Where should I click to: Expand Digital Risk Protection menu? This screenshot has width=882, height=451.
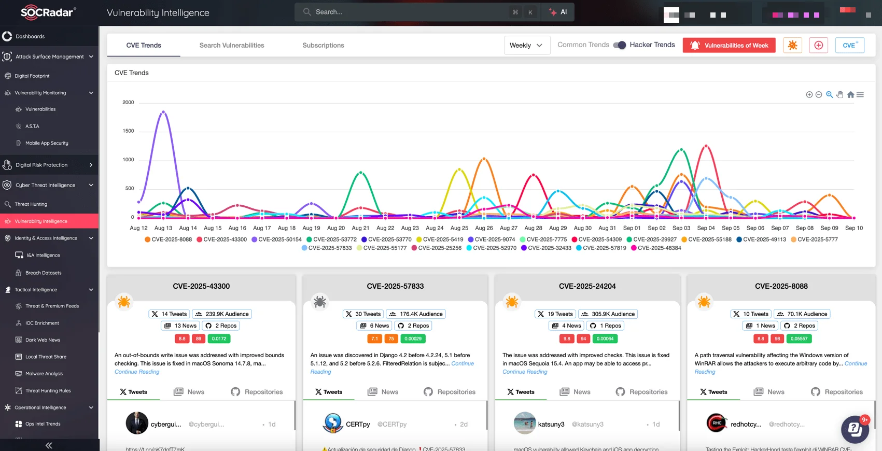49,165
